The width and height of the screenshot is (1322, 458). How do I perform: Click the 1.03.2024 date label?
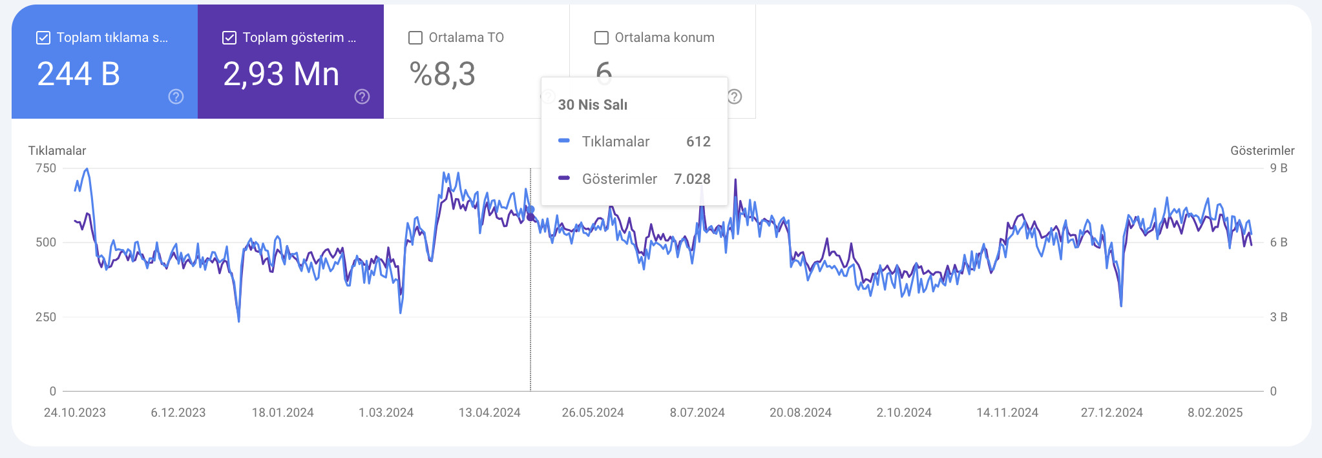[386, 413]
